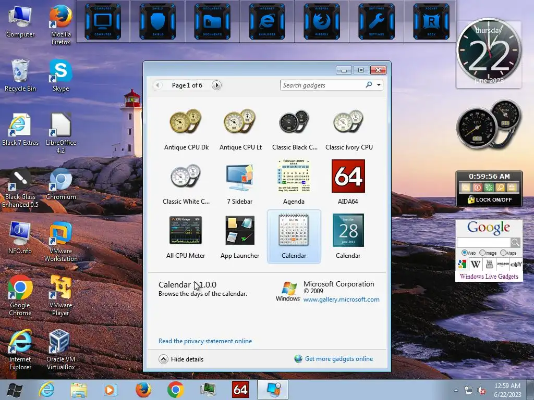Screen dimensions: 534x400
Task: Click the highlighted paper Calendar gadget
Action: [x=294, y=237]
